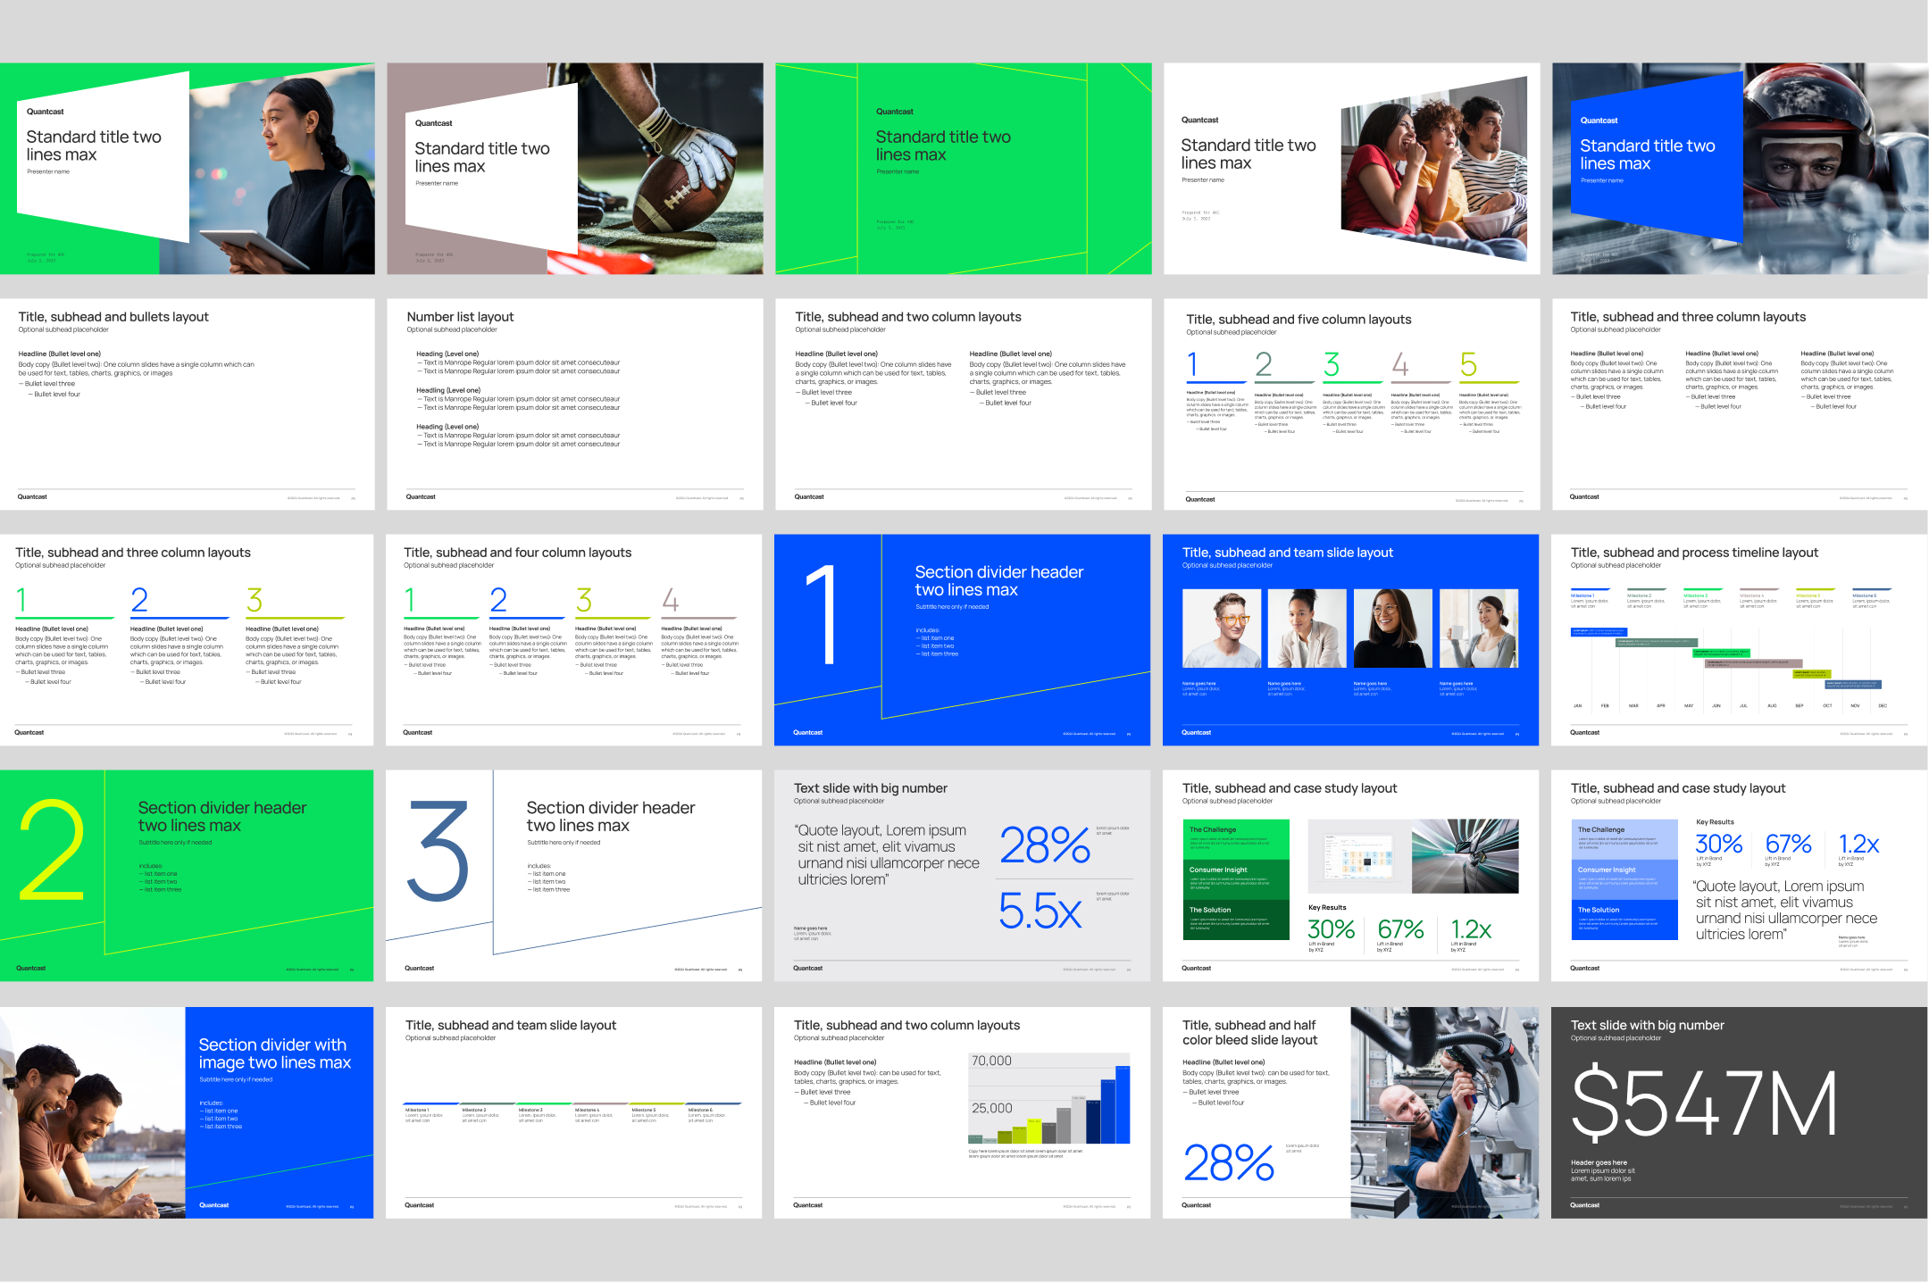Open the process timeline layout slide

click(x=1740, y=639)
